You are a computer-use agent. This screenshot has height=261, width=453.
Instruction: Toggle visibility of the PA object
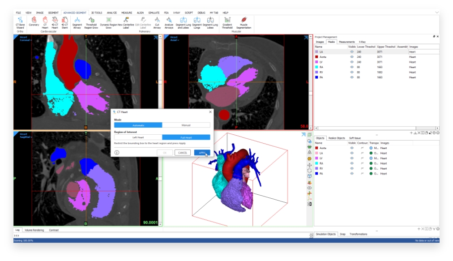click(x=352, y=173)
